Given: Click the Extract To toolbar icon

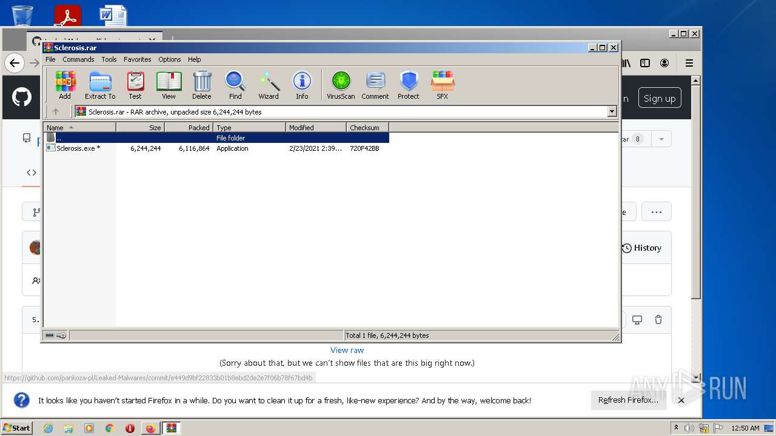Looking at the screenshot, I should click(100, 85).
